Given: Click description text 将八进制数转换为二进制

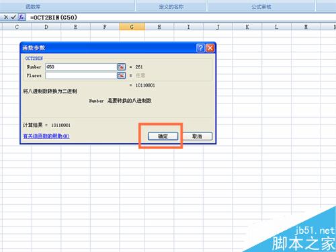Looking at the screenshot, I should 50,91.
